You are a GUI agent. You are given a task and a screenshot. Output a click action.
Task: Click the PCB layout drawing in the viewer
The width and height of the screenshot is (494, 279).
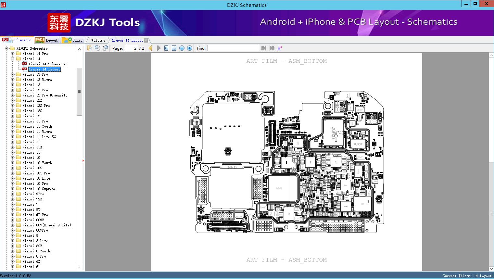pyautogui.click(x=287, y=162)
